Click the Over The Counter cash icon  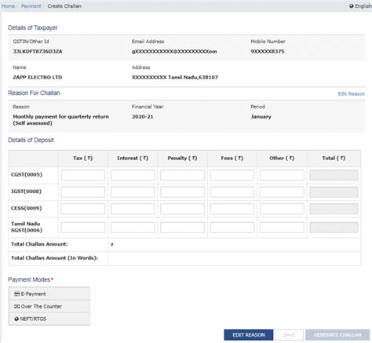point(16,306)
